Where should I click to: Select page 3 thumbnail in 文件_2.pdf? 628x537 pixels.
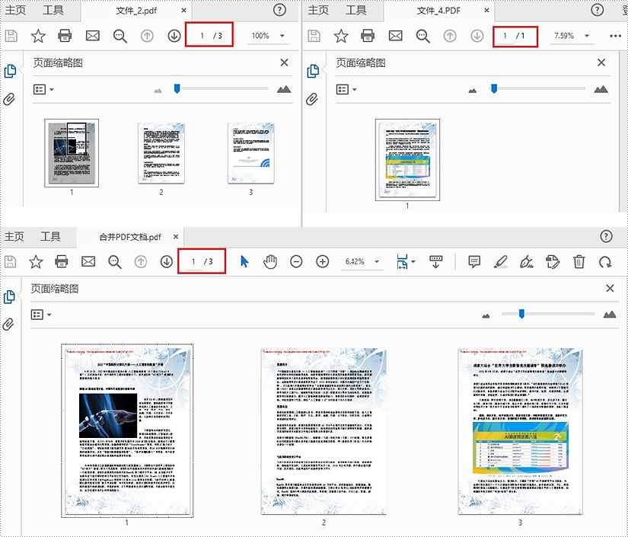[251, 154]
